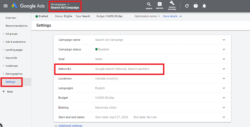Open the Search tool icon
The image size is (250, 127).
pos(149,6)
